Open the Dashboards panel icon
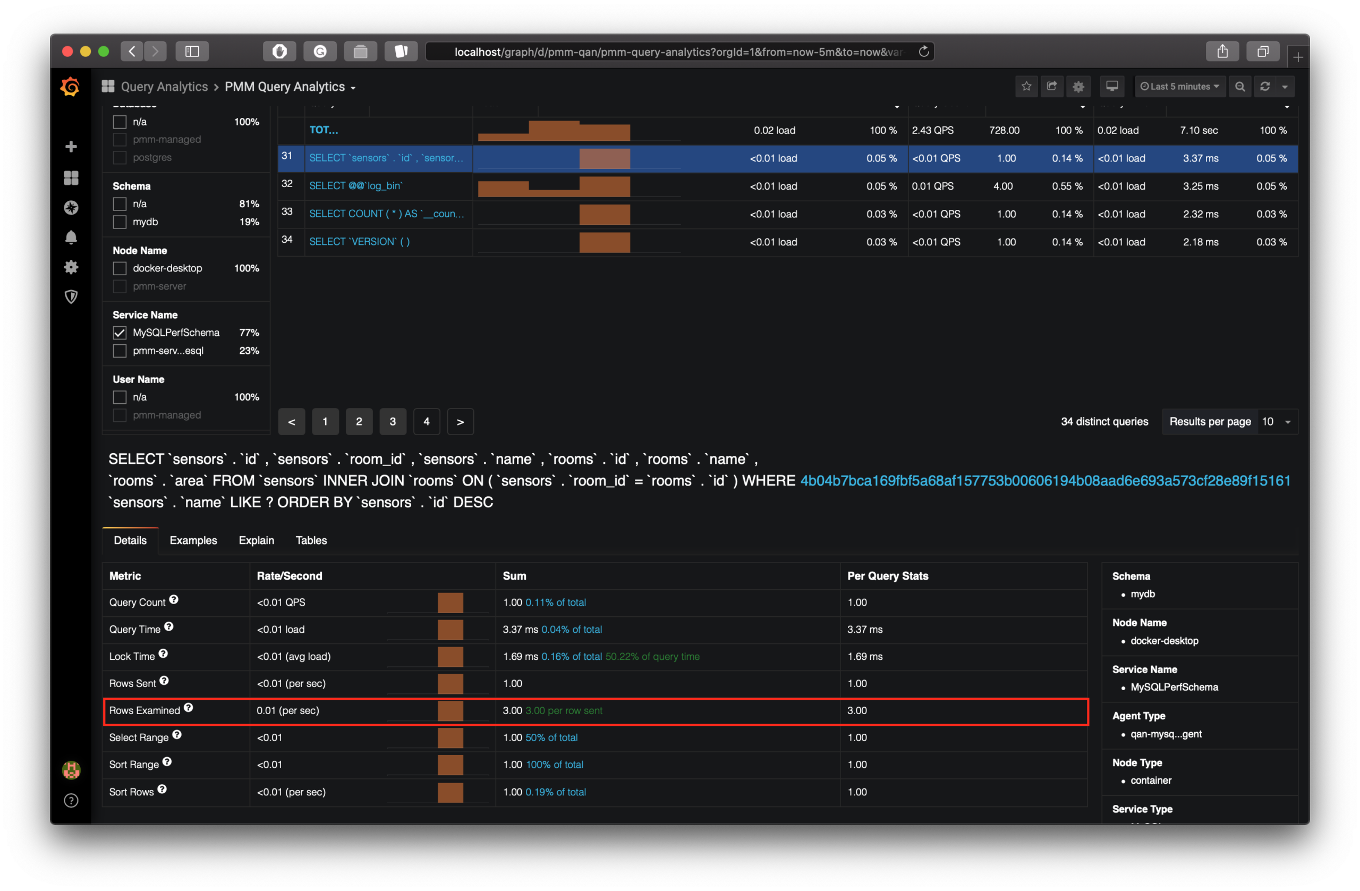The width and height of the screenshot is (1360, 891). click(70, 178)
